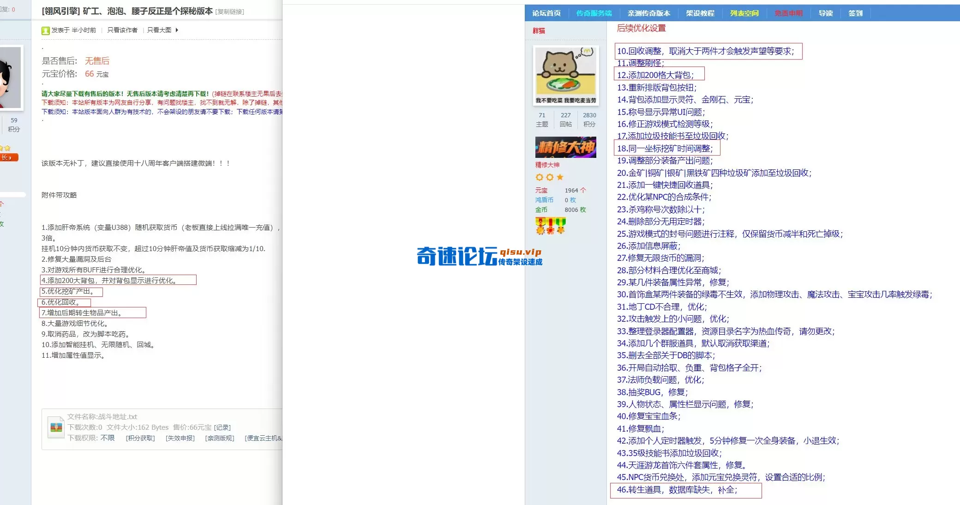The image size is (960, 505).
Task: Toggle 只看大图 image-only view
Action: (159, 30)
